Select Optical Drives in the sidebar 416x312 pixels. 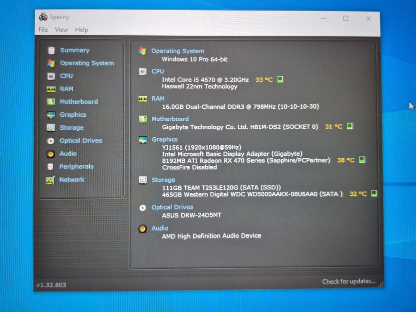coord(81,140)
